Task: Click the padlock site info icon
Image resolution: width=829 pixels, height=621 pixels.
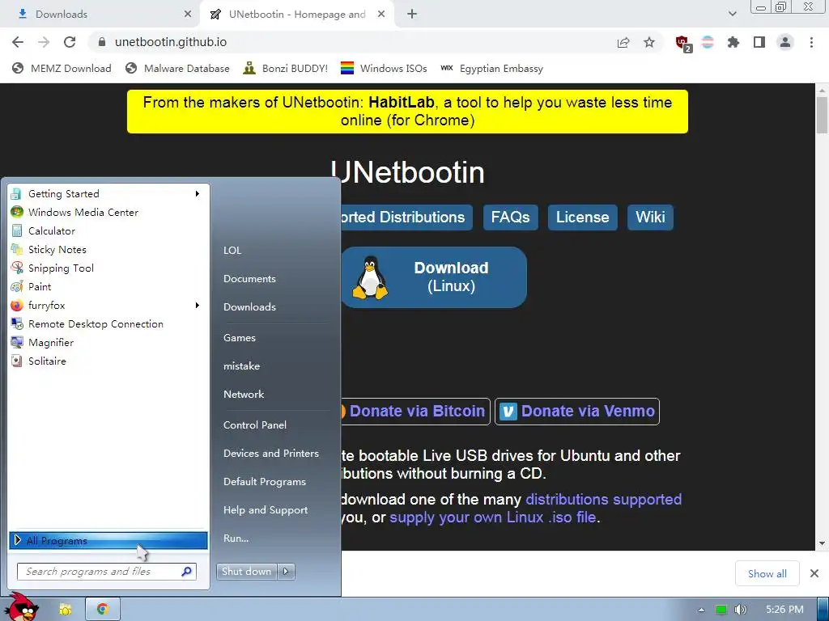Action: coord(103,42)
